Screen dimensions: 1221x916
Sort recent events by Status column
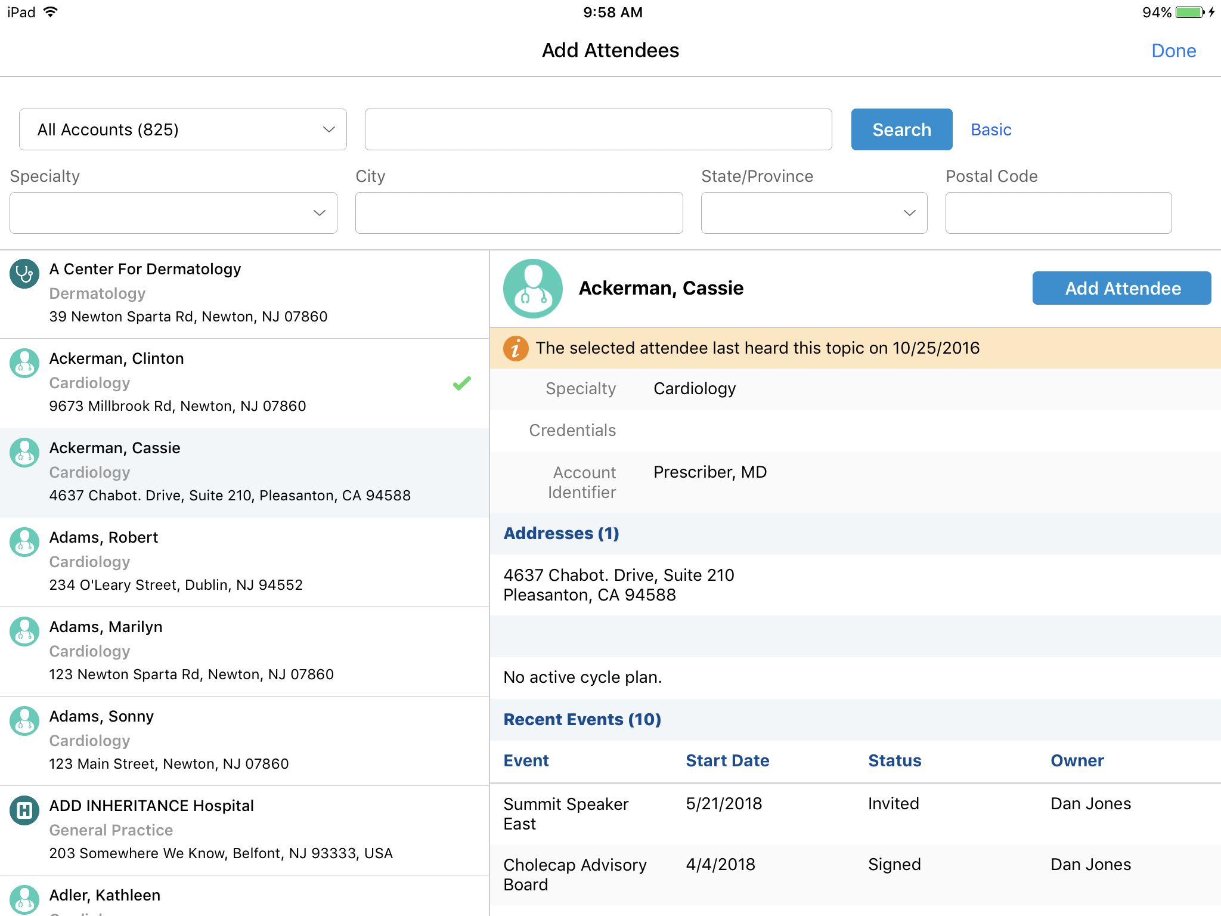click(x=894, y=761)
